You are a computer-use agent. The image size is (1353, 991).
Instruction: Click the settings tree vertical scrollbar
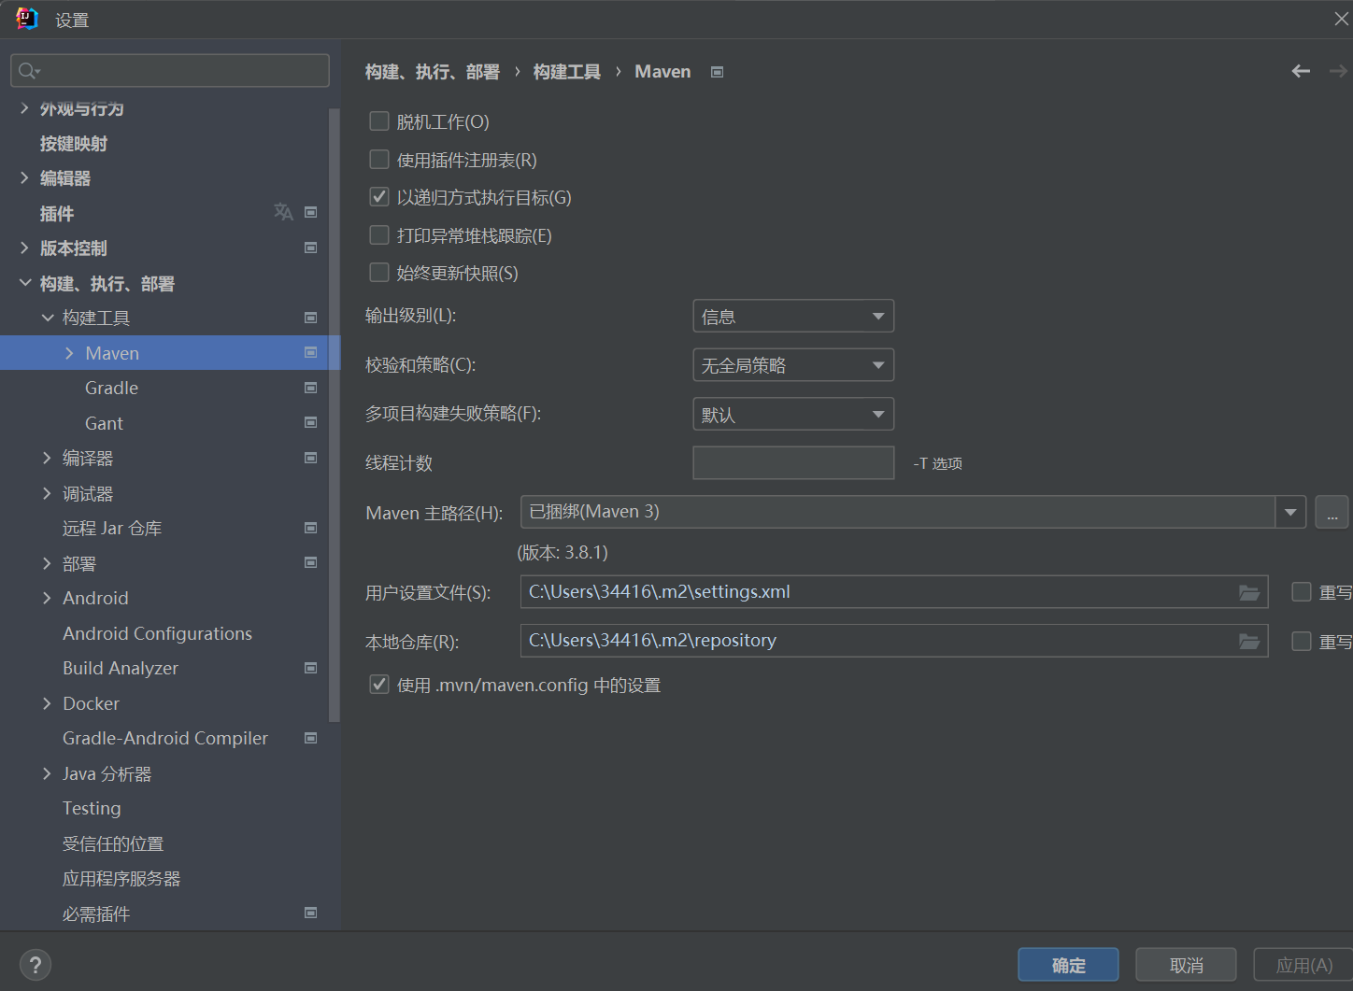point(335,415)
